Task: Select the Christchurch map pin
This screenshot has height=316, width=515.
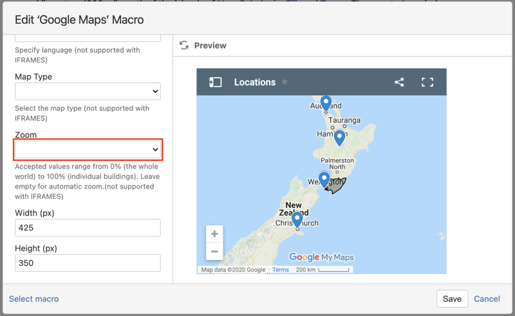Action: (x=297, y=219)
